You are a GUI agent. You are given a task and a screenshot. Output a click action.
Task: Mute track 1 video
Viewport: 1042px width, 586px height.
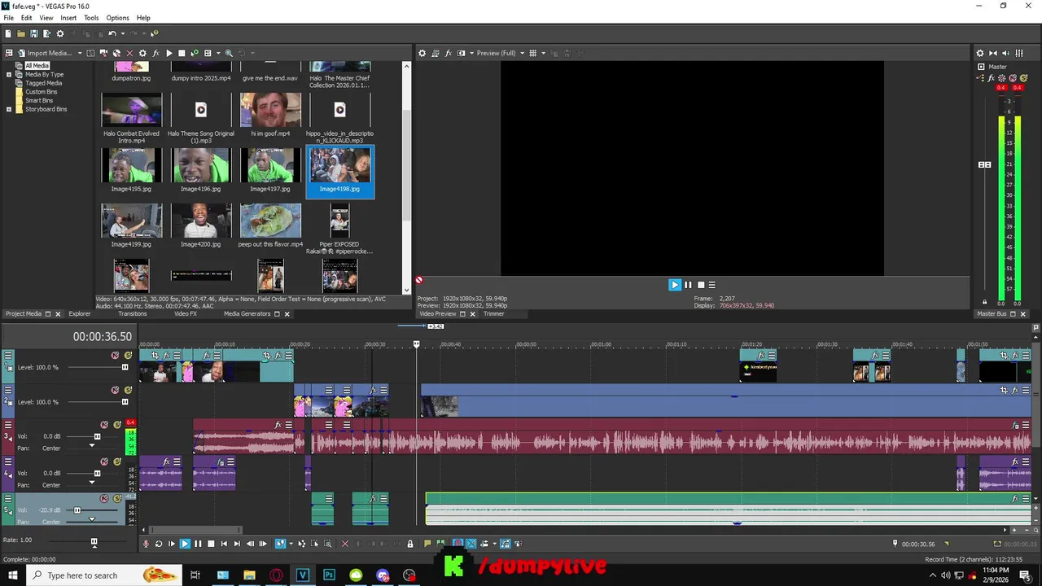115,356
